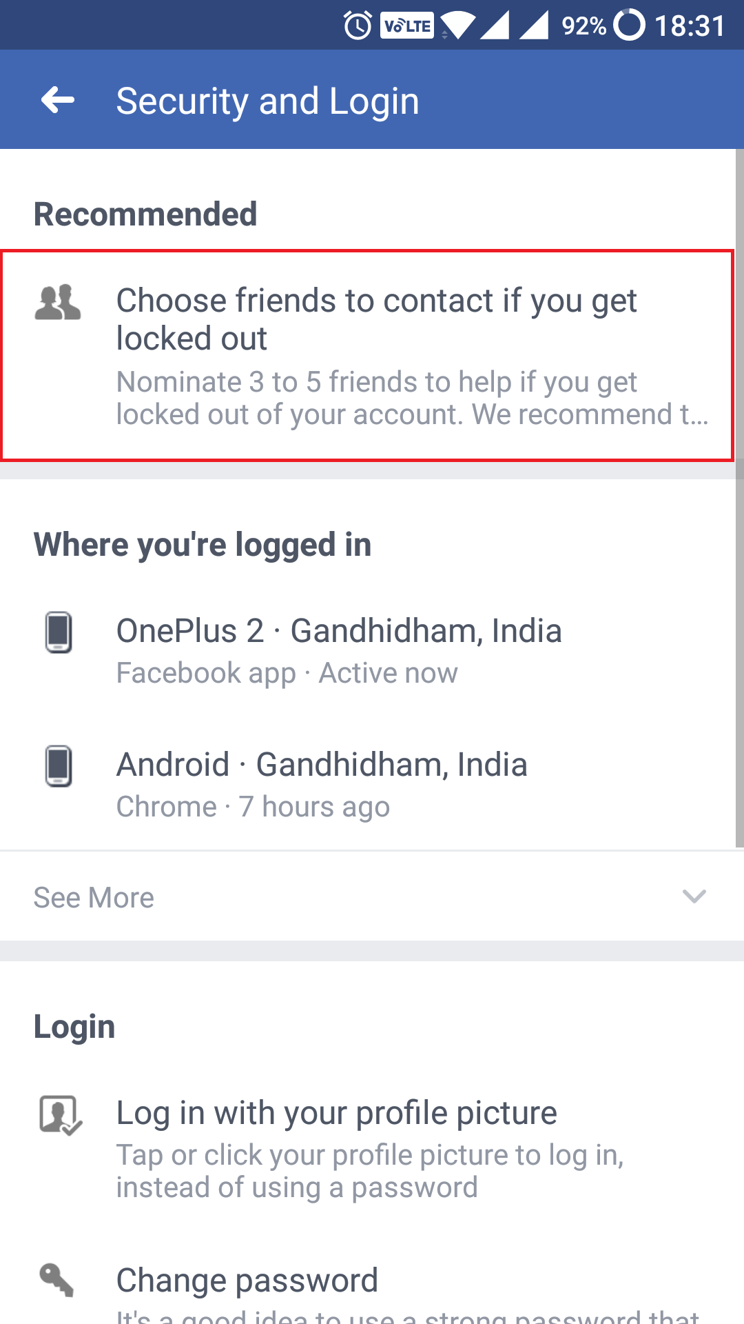Tap the VoLTE status bar indicator

coord(407,26)
